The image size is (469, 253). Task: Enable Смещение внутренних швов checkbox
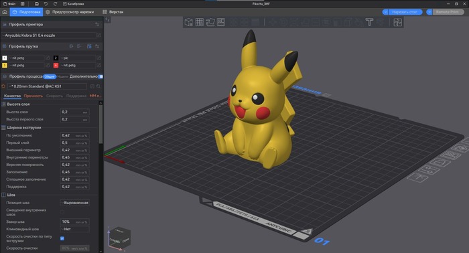[62, 212]
